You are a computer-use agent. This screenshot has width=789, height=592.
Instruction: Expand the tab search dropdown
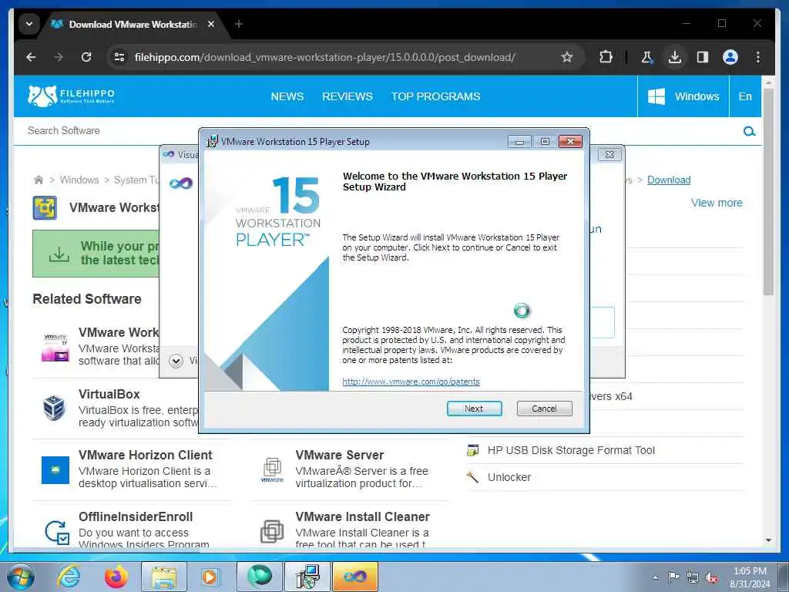[29, 24]
